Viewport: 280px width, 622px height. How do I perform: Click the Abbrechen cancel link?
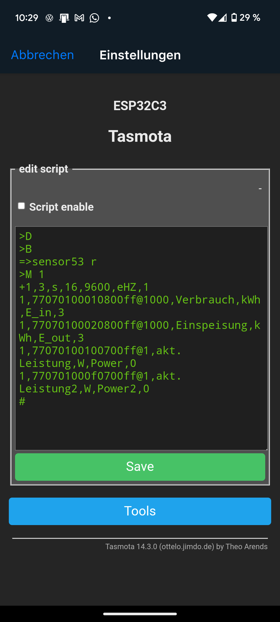pyautogui.click(x=43, y=55)
